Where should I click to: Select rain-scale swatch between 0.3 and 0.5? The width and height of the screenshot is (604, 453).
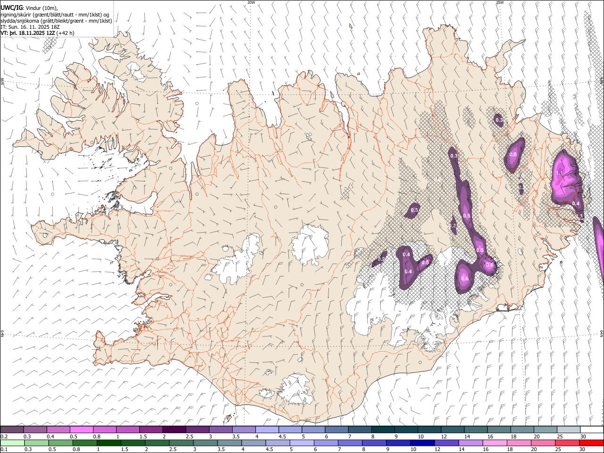[36, 443]
